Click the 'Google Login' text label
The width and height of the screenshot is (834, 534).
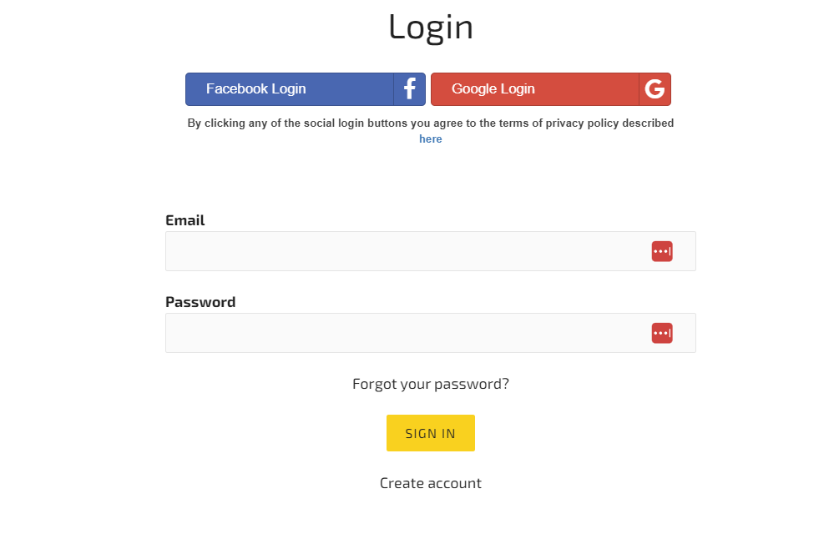(x=493, y=89)
